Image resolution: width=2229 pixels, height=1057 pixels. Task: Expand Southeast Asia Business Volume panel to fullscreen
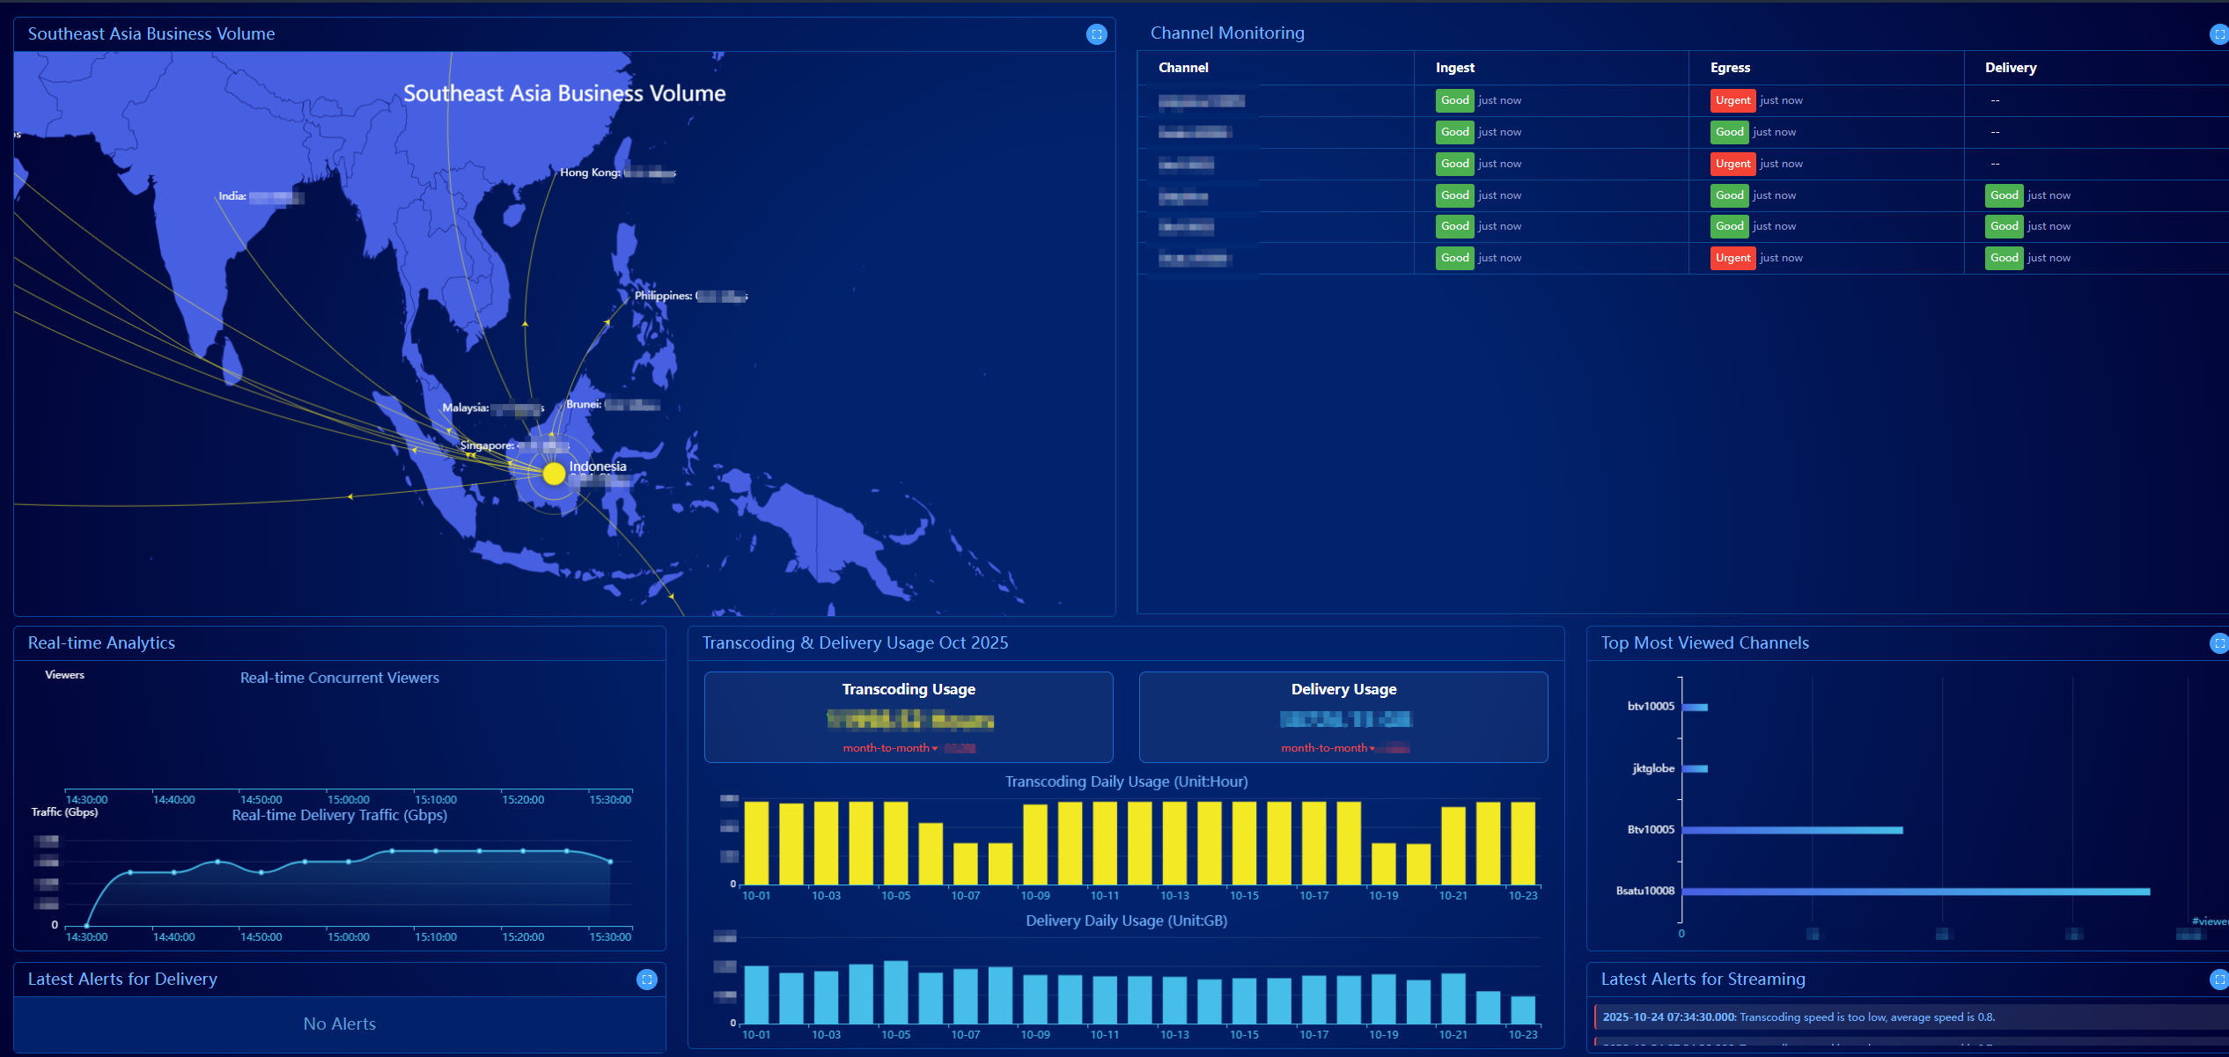click(x=1096, y=34)
